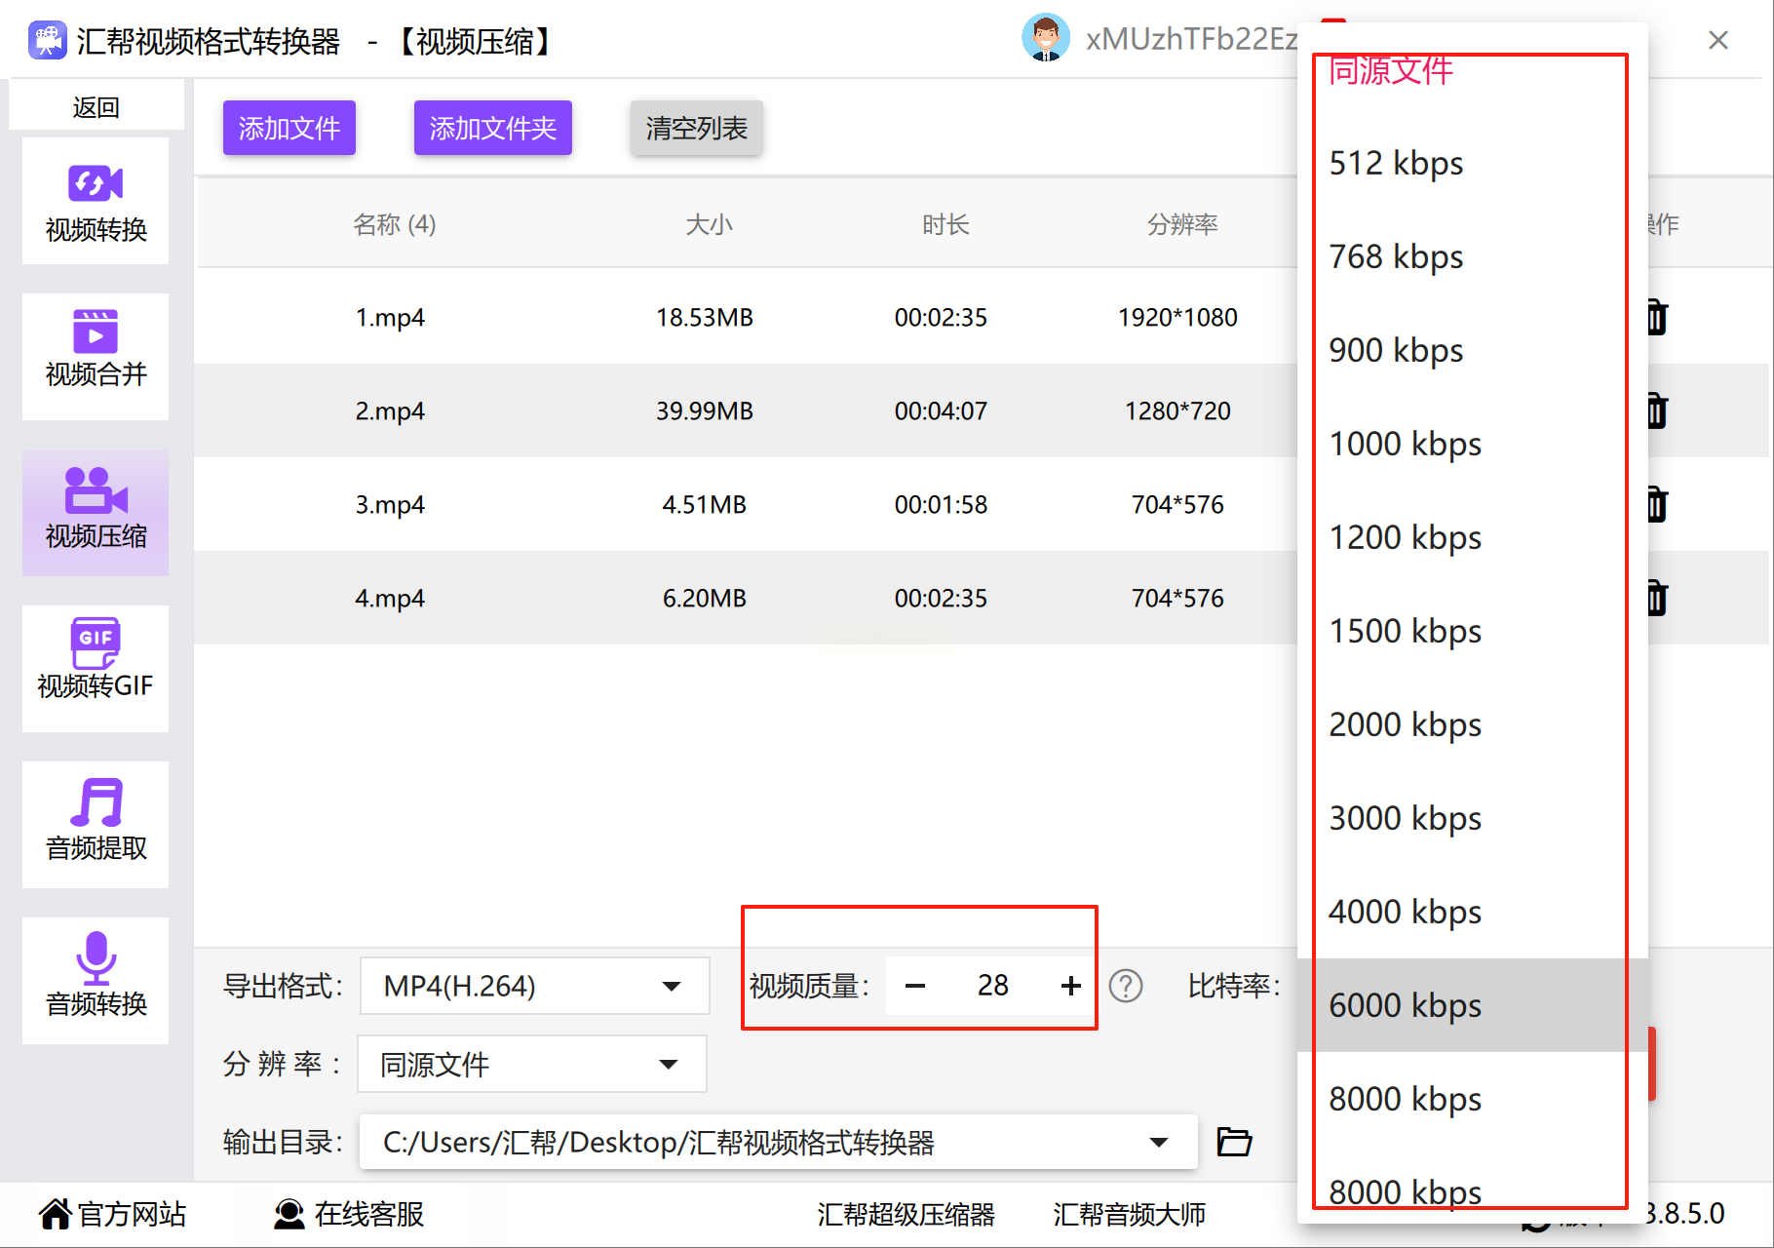The width and height of the screenshot is (1774, 1248).
Task: Click the user avatar icon
Action: pos(1046,38)
